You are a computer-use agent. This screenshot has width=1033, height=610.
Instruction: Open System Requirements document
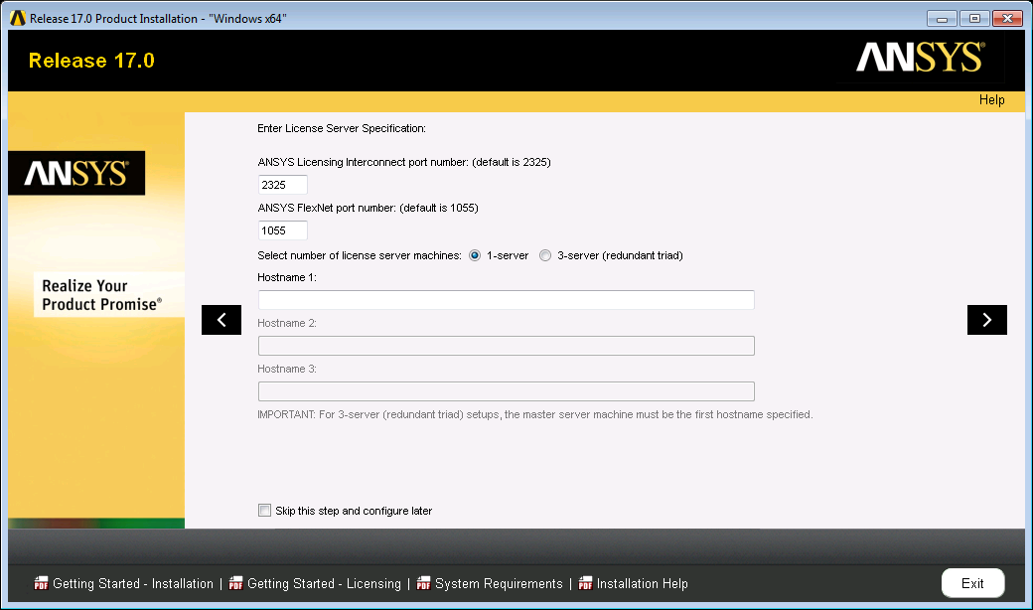coord(499,583)
